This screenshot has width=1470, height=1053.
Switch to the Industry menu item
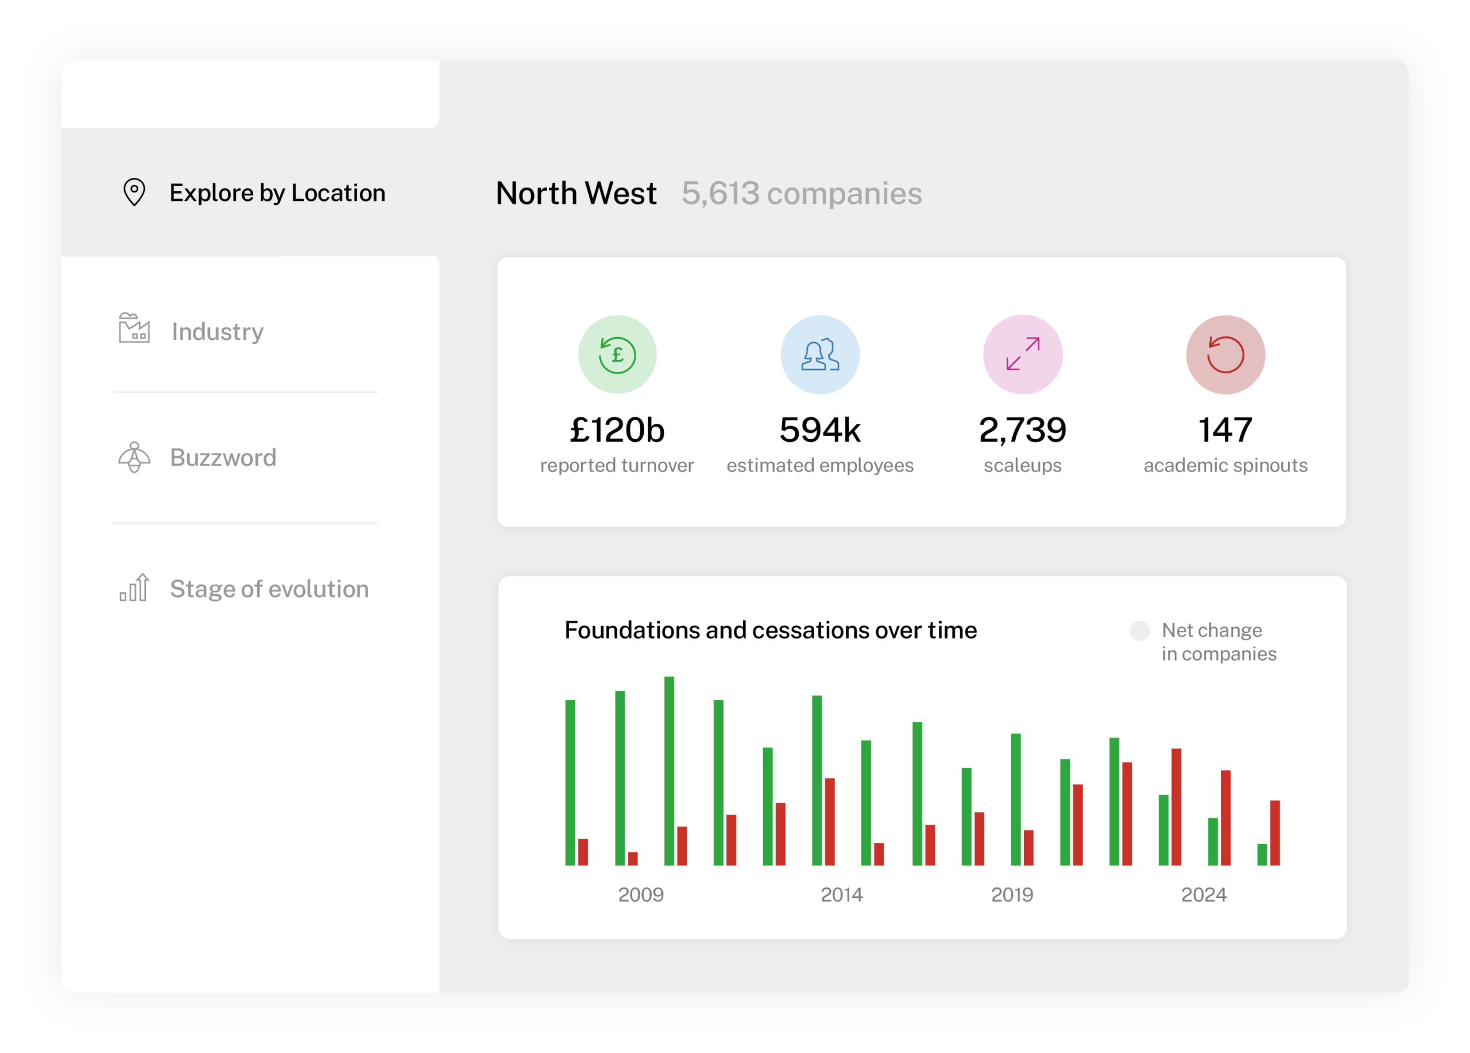tap(217, 332)
